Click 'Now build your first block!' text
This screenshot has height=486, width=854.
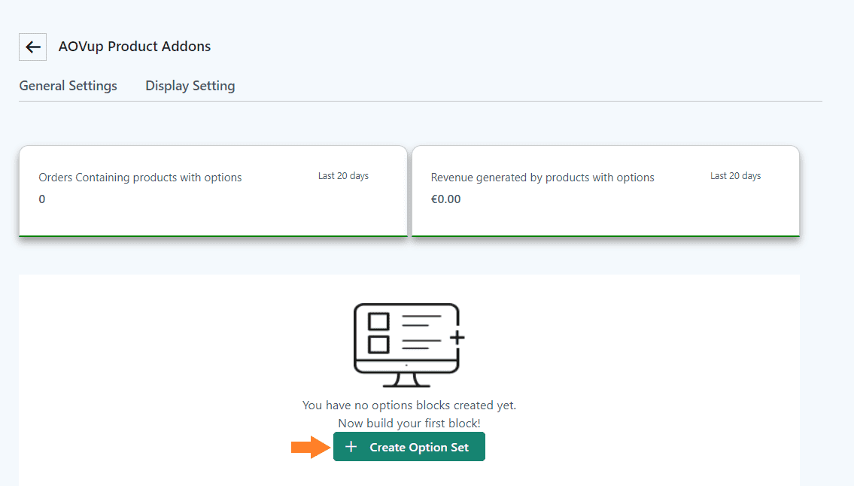point(409,424)
